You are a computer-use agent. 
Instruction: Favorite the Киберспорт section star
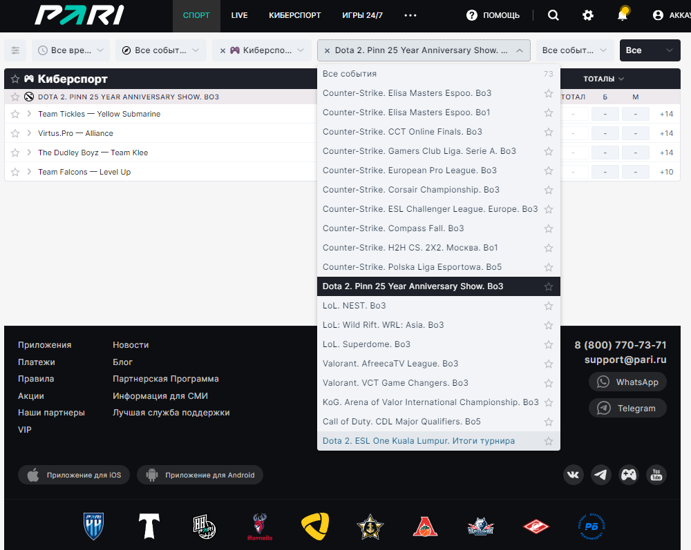click(15, 79)
